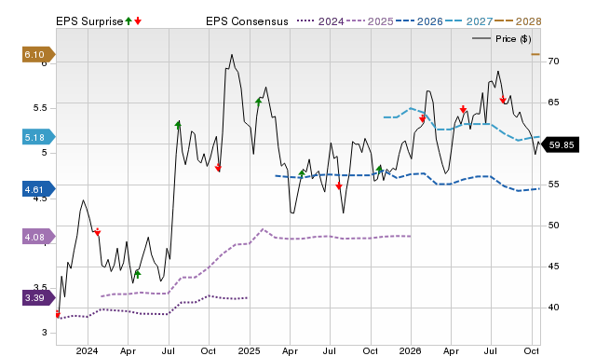Click the green surprise arrow near July 2024
Viewport: 596px width, 356px height.
pyautogui.click(x=178, y=124)
